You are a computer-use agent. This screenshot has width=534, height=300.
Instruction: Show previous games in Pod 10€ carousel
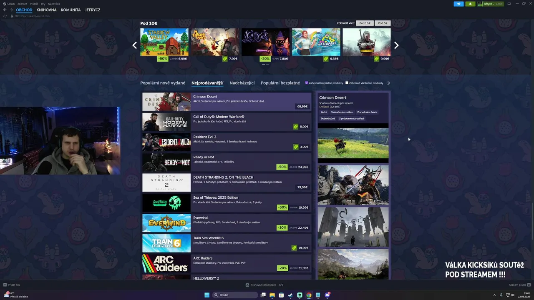[x=134, y=45]
